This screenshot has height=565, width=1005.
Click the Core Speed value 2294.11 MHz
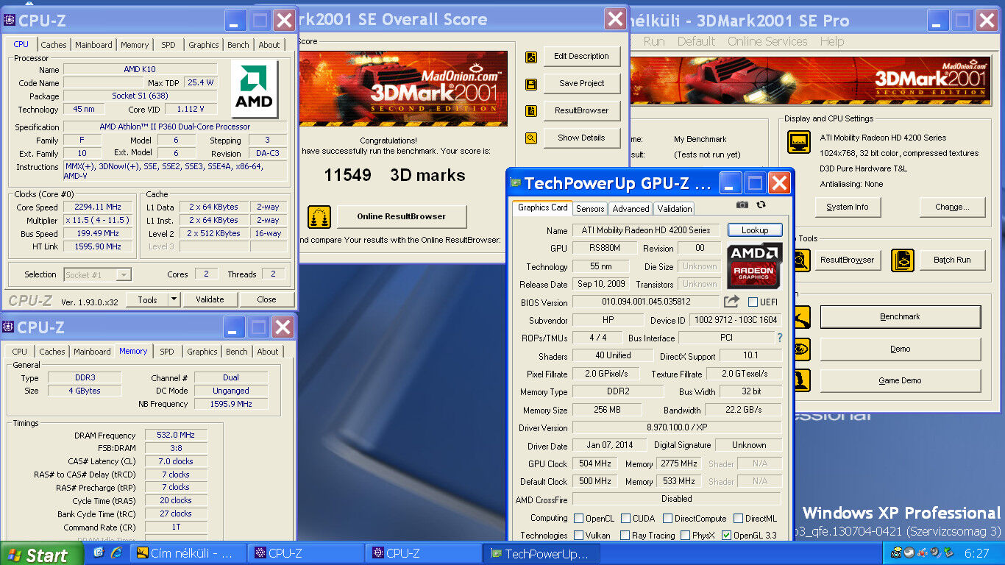pos(99,207)
